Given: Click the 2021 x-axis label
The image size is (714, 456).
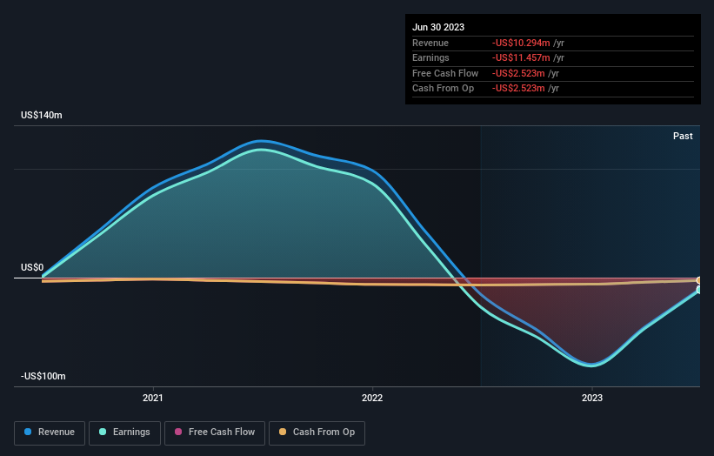Looking at the screenshot, I should [152, 398].
